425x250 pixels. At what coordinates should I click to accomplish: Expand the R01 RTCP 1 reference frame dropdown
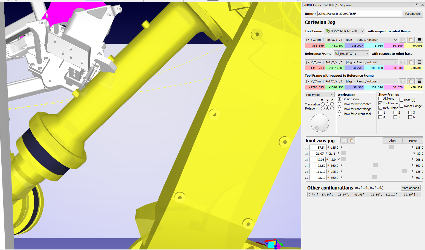pyautogui.click(x=351, y=54)
